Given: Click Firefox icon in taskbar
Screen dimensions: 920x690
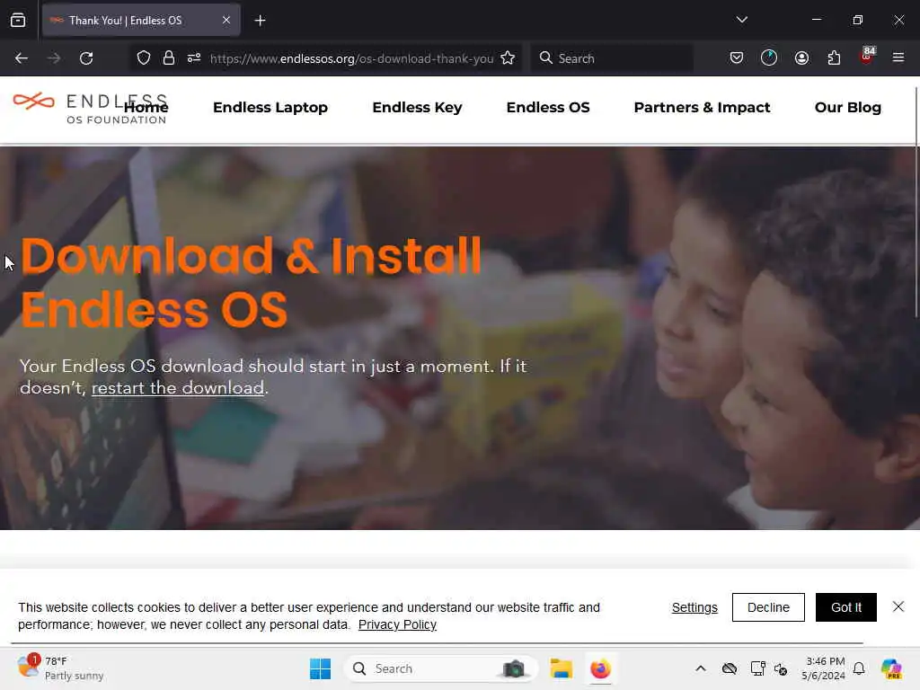Looking at the screenshot, I should pos(600,668).
